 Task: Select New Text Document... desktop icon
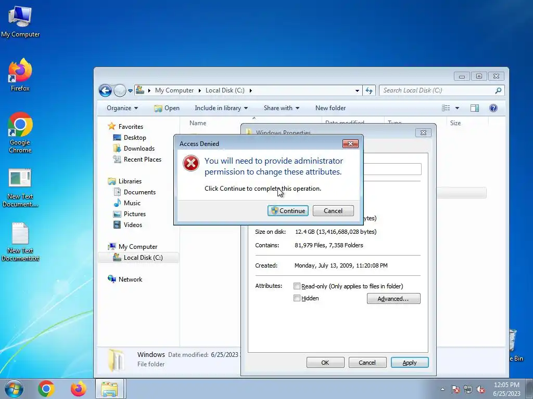coord(20,188)
